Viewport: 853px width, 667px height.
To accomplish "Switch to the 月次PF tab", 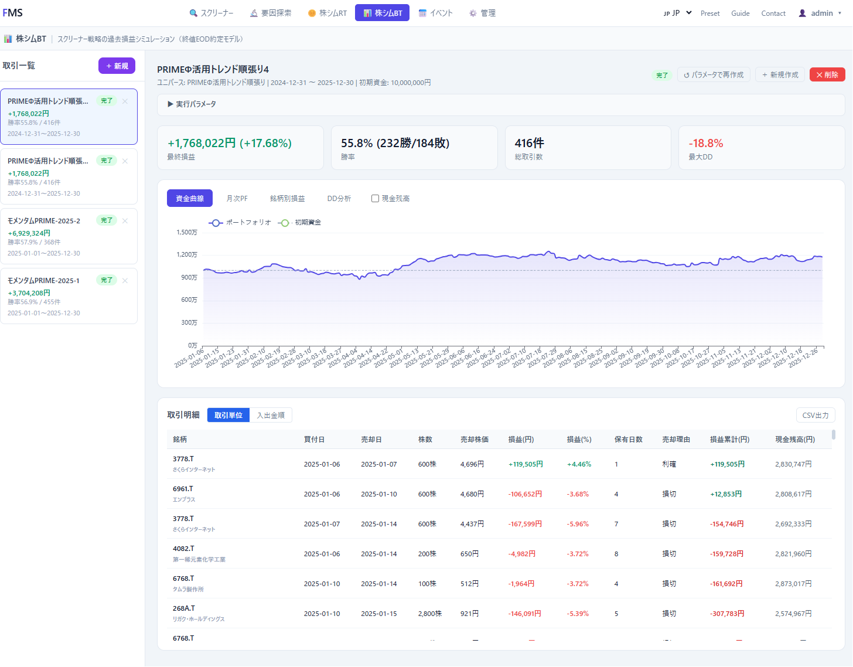I will 237,199.
